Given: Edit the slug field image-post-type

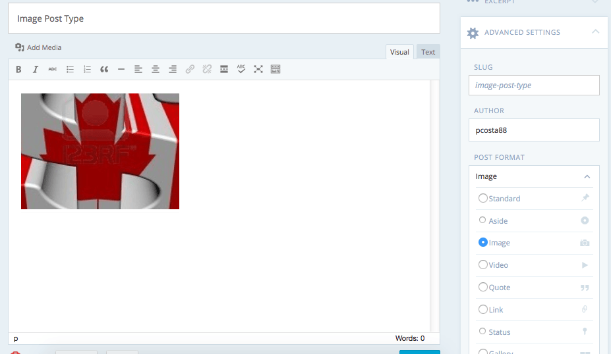Looking at the screenshot, I should [x=534, y=85].
